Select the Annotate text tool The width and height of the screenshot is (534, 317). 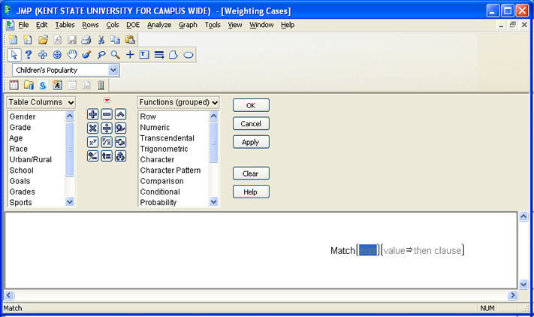pos(144,55)
